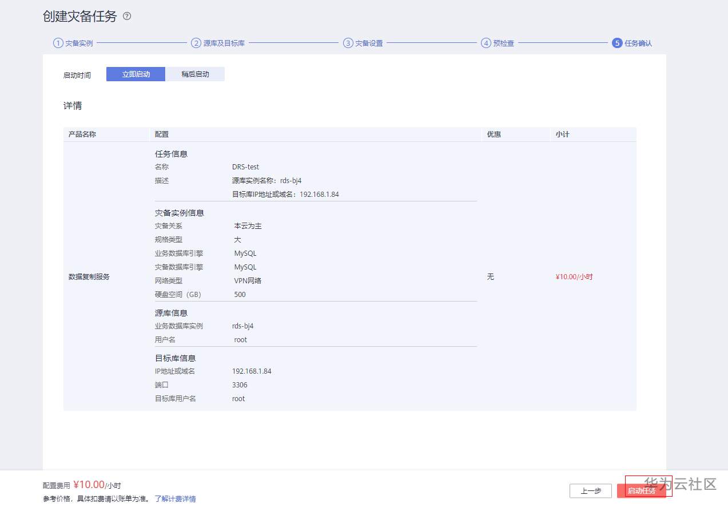The image size is (728, 507).
Task: Open the 了解计费详情 link
Action: [x=175, y=499]
